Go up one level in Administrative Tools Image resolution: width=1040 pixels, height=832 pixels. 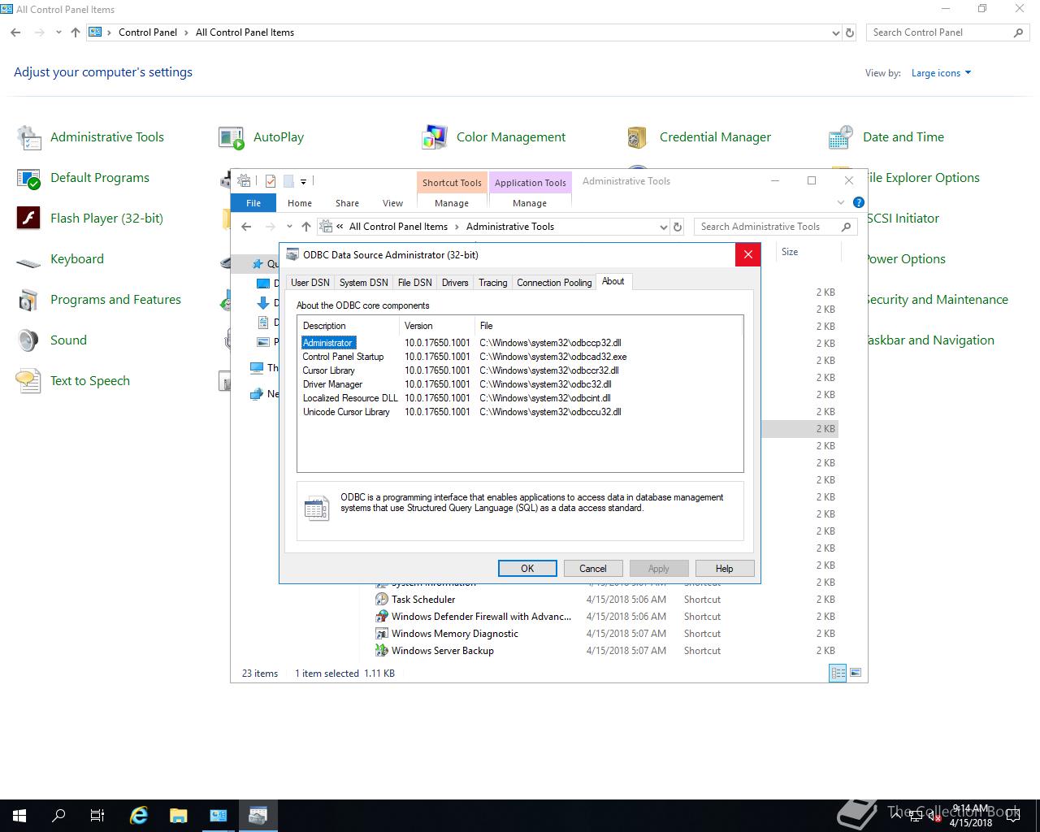(x=305, y=227)
